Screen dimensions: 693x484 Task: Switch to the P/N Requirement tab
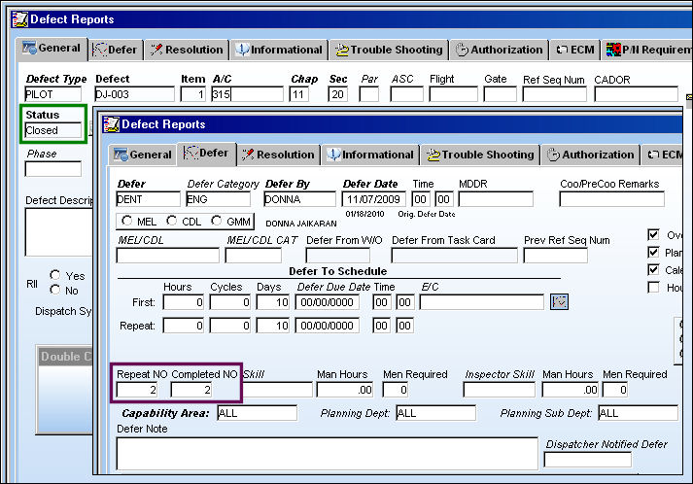coord(648,50)
